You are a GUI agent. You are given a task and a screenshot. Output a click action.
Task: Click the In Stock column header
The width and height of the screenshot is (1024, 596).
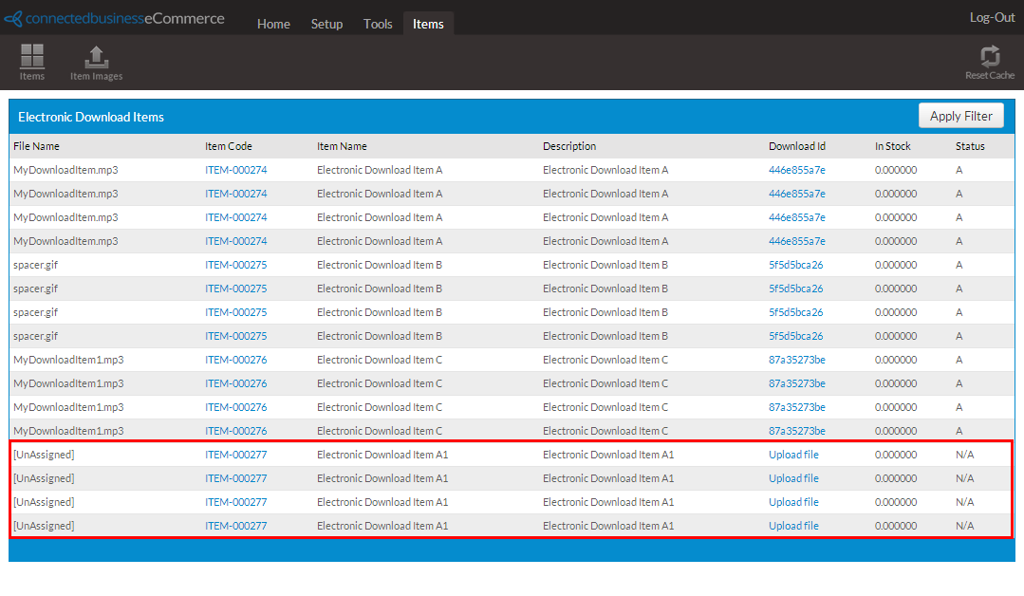[x=892, y=146]
